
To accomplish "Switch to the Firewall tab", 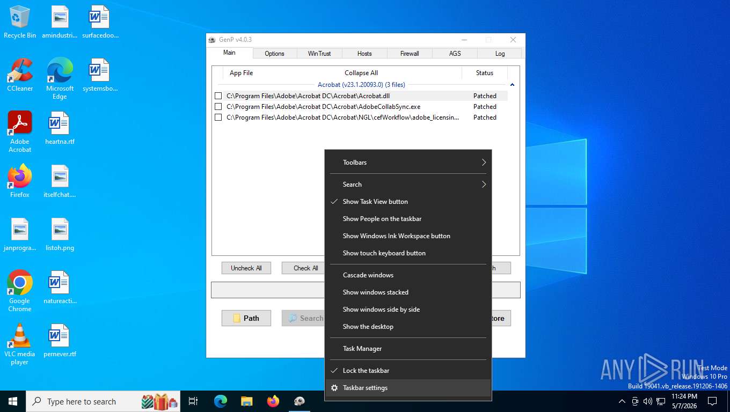I will tap(410, 54).
